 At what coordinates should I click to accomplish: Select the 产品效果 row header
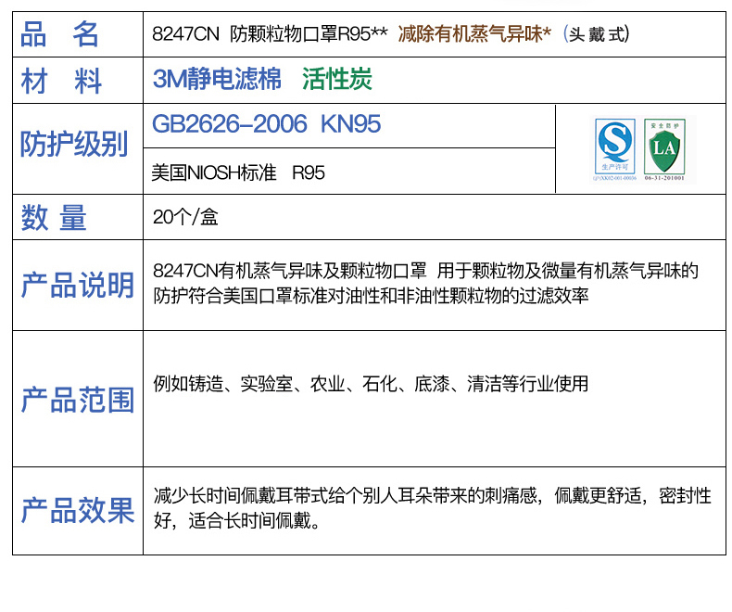[77, 510]
